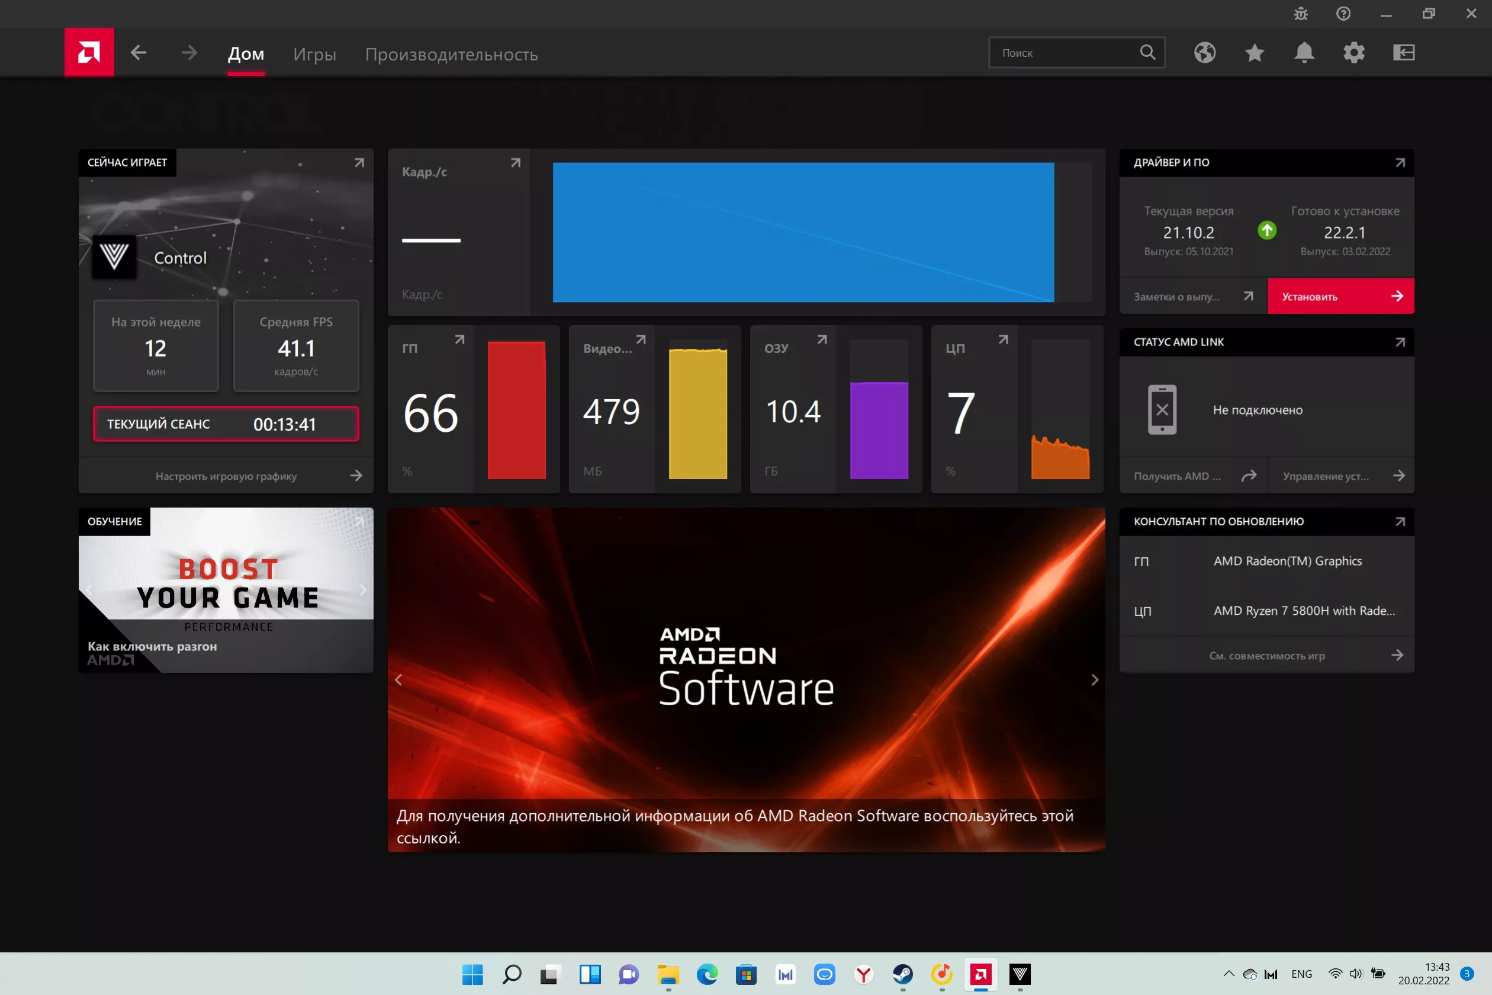Go to previous Radeon Software banner slide
This screenshot has height=995, width=1492.
398,680
